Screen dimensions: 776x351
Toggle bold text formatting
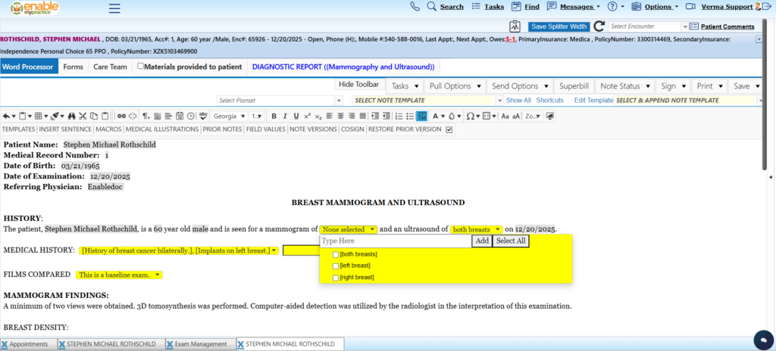point(274,116)
